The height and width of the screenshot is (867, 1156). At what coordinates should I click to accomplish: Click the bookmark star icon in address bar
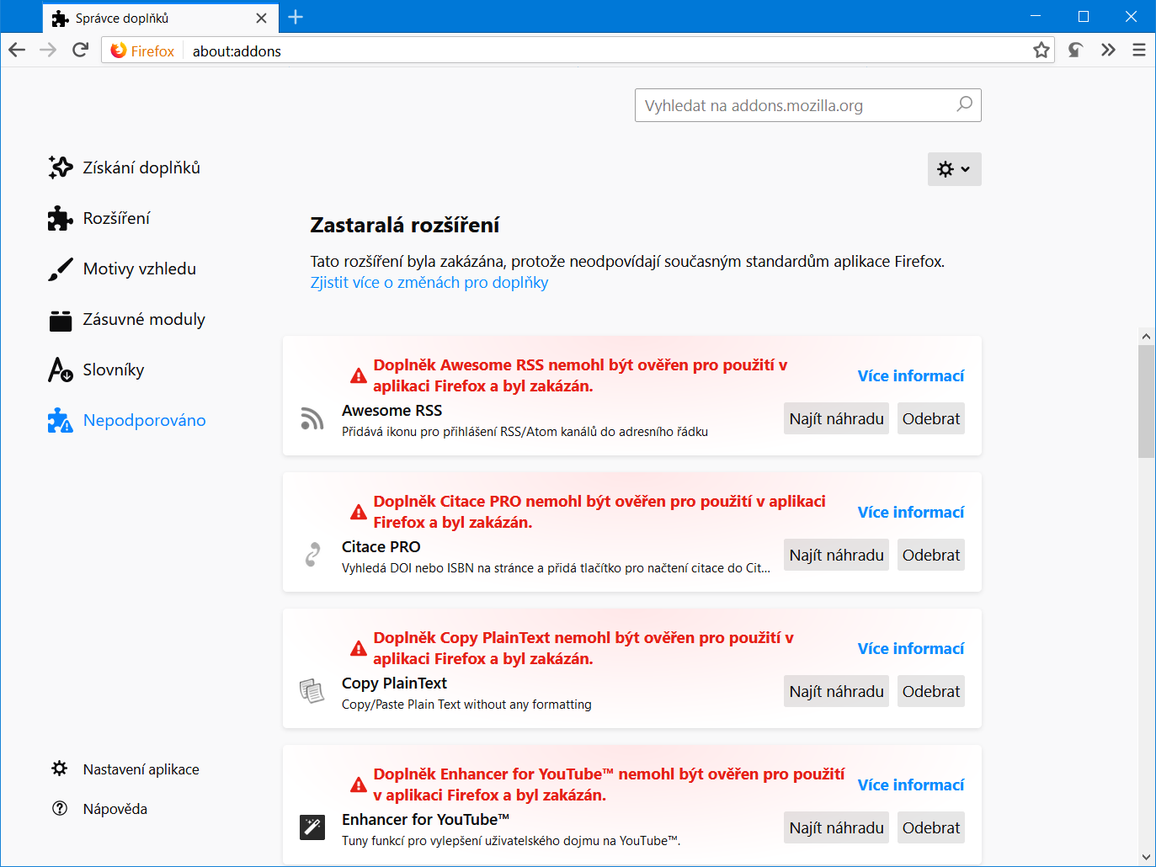pyautogui.click(x=1041, y=51)
